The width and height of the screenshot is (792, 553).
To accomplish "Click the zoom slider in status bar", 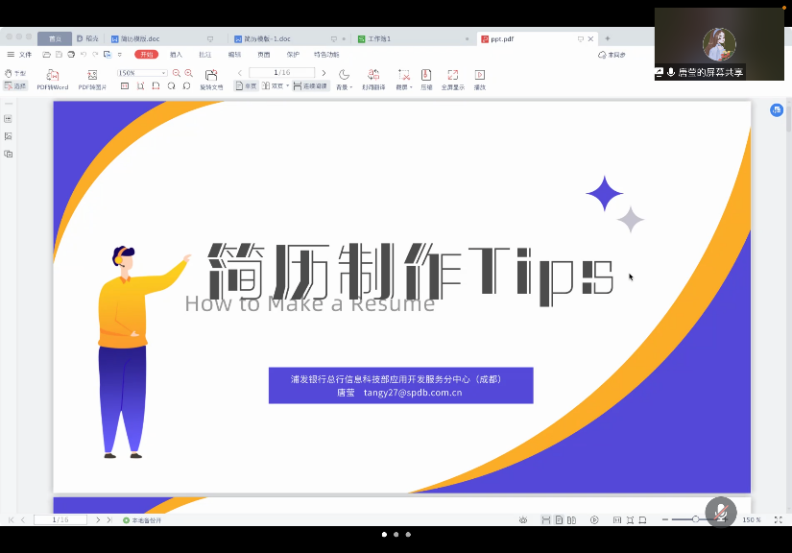I will click(695, 519).
